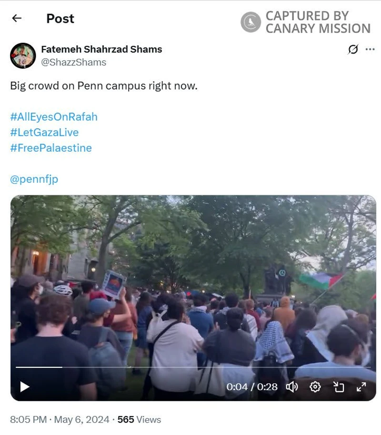This screenshot has width=381, height=435.
Task: Open video settings gear icon
Action: [x=315, y=387]
